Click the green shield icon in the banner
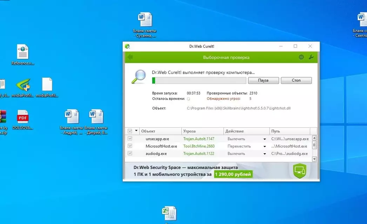This screenshot has height=224, width=367. point(300,171)
